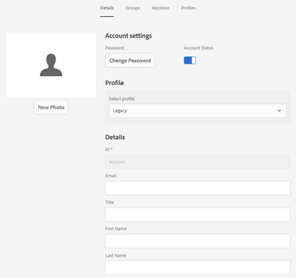Click the Account settings heading
Viewport: 296px width, 278px height.
tap(129, 36)
